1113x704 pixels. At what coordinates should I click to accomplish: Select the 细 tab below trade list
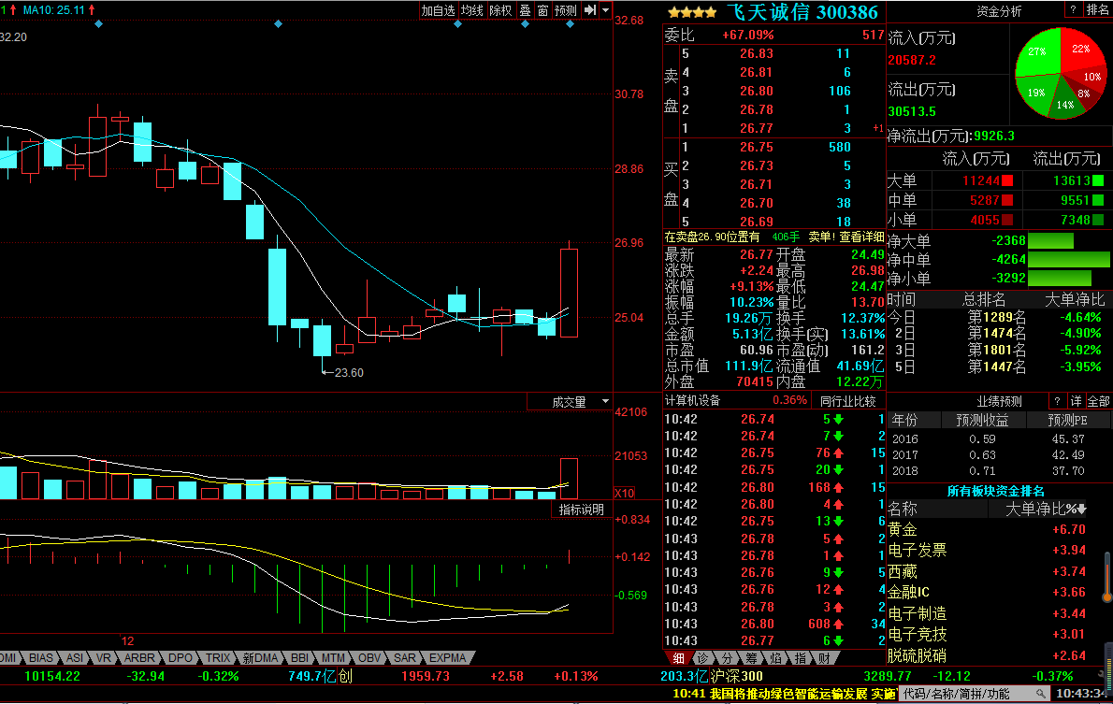pyautogui.click(x=678, y=657)
